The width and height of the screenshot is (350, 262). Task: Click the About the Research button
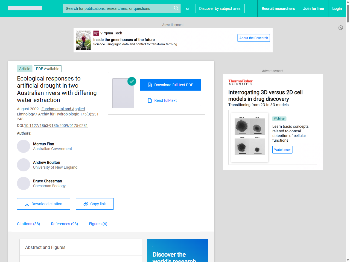(x=253, y=38)
